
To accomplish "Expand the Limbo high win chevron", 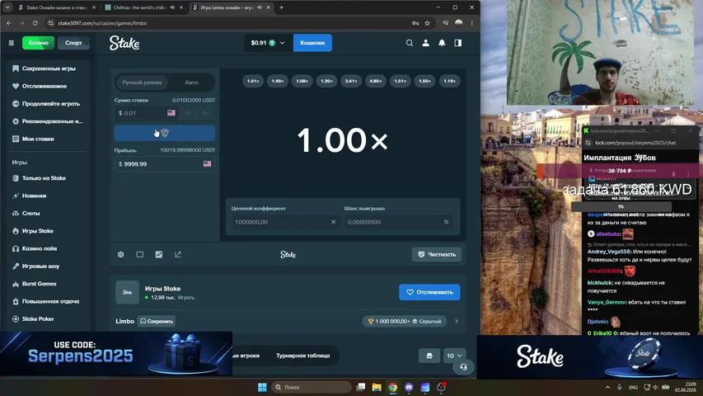I will point(457,322).
